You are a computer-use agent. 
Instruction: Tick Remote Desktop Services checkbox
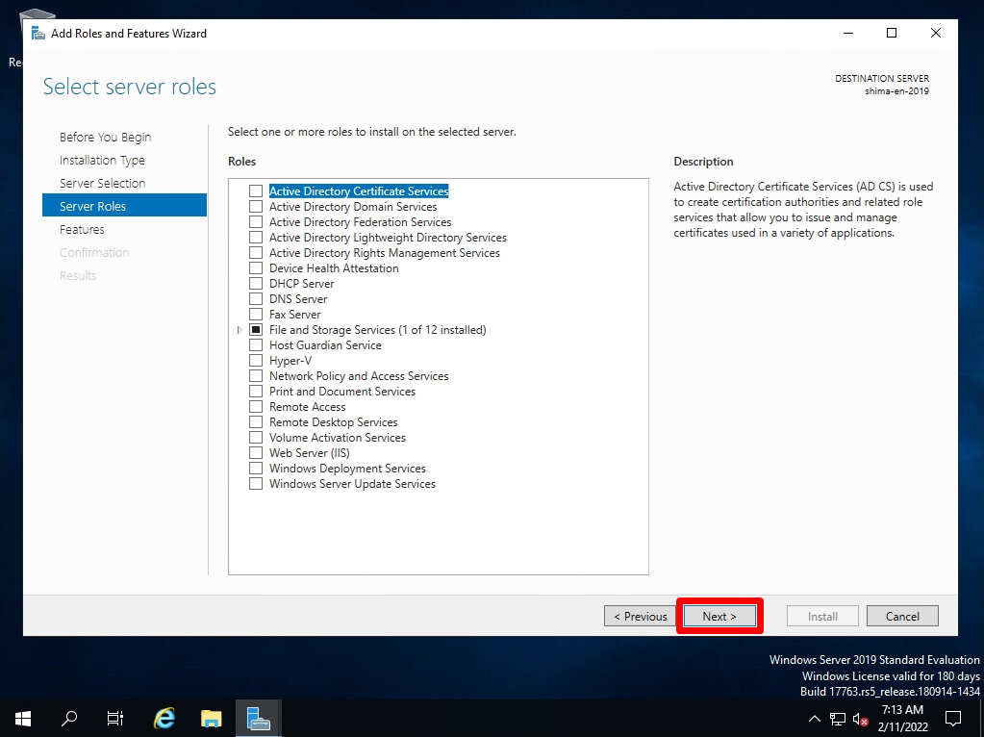(256, 421)
